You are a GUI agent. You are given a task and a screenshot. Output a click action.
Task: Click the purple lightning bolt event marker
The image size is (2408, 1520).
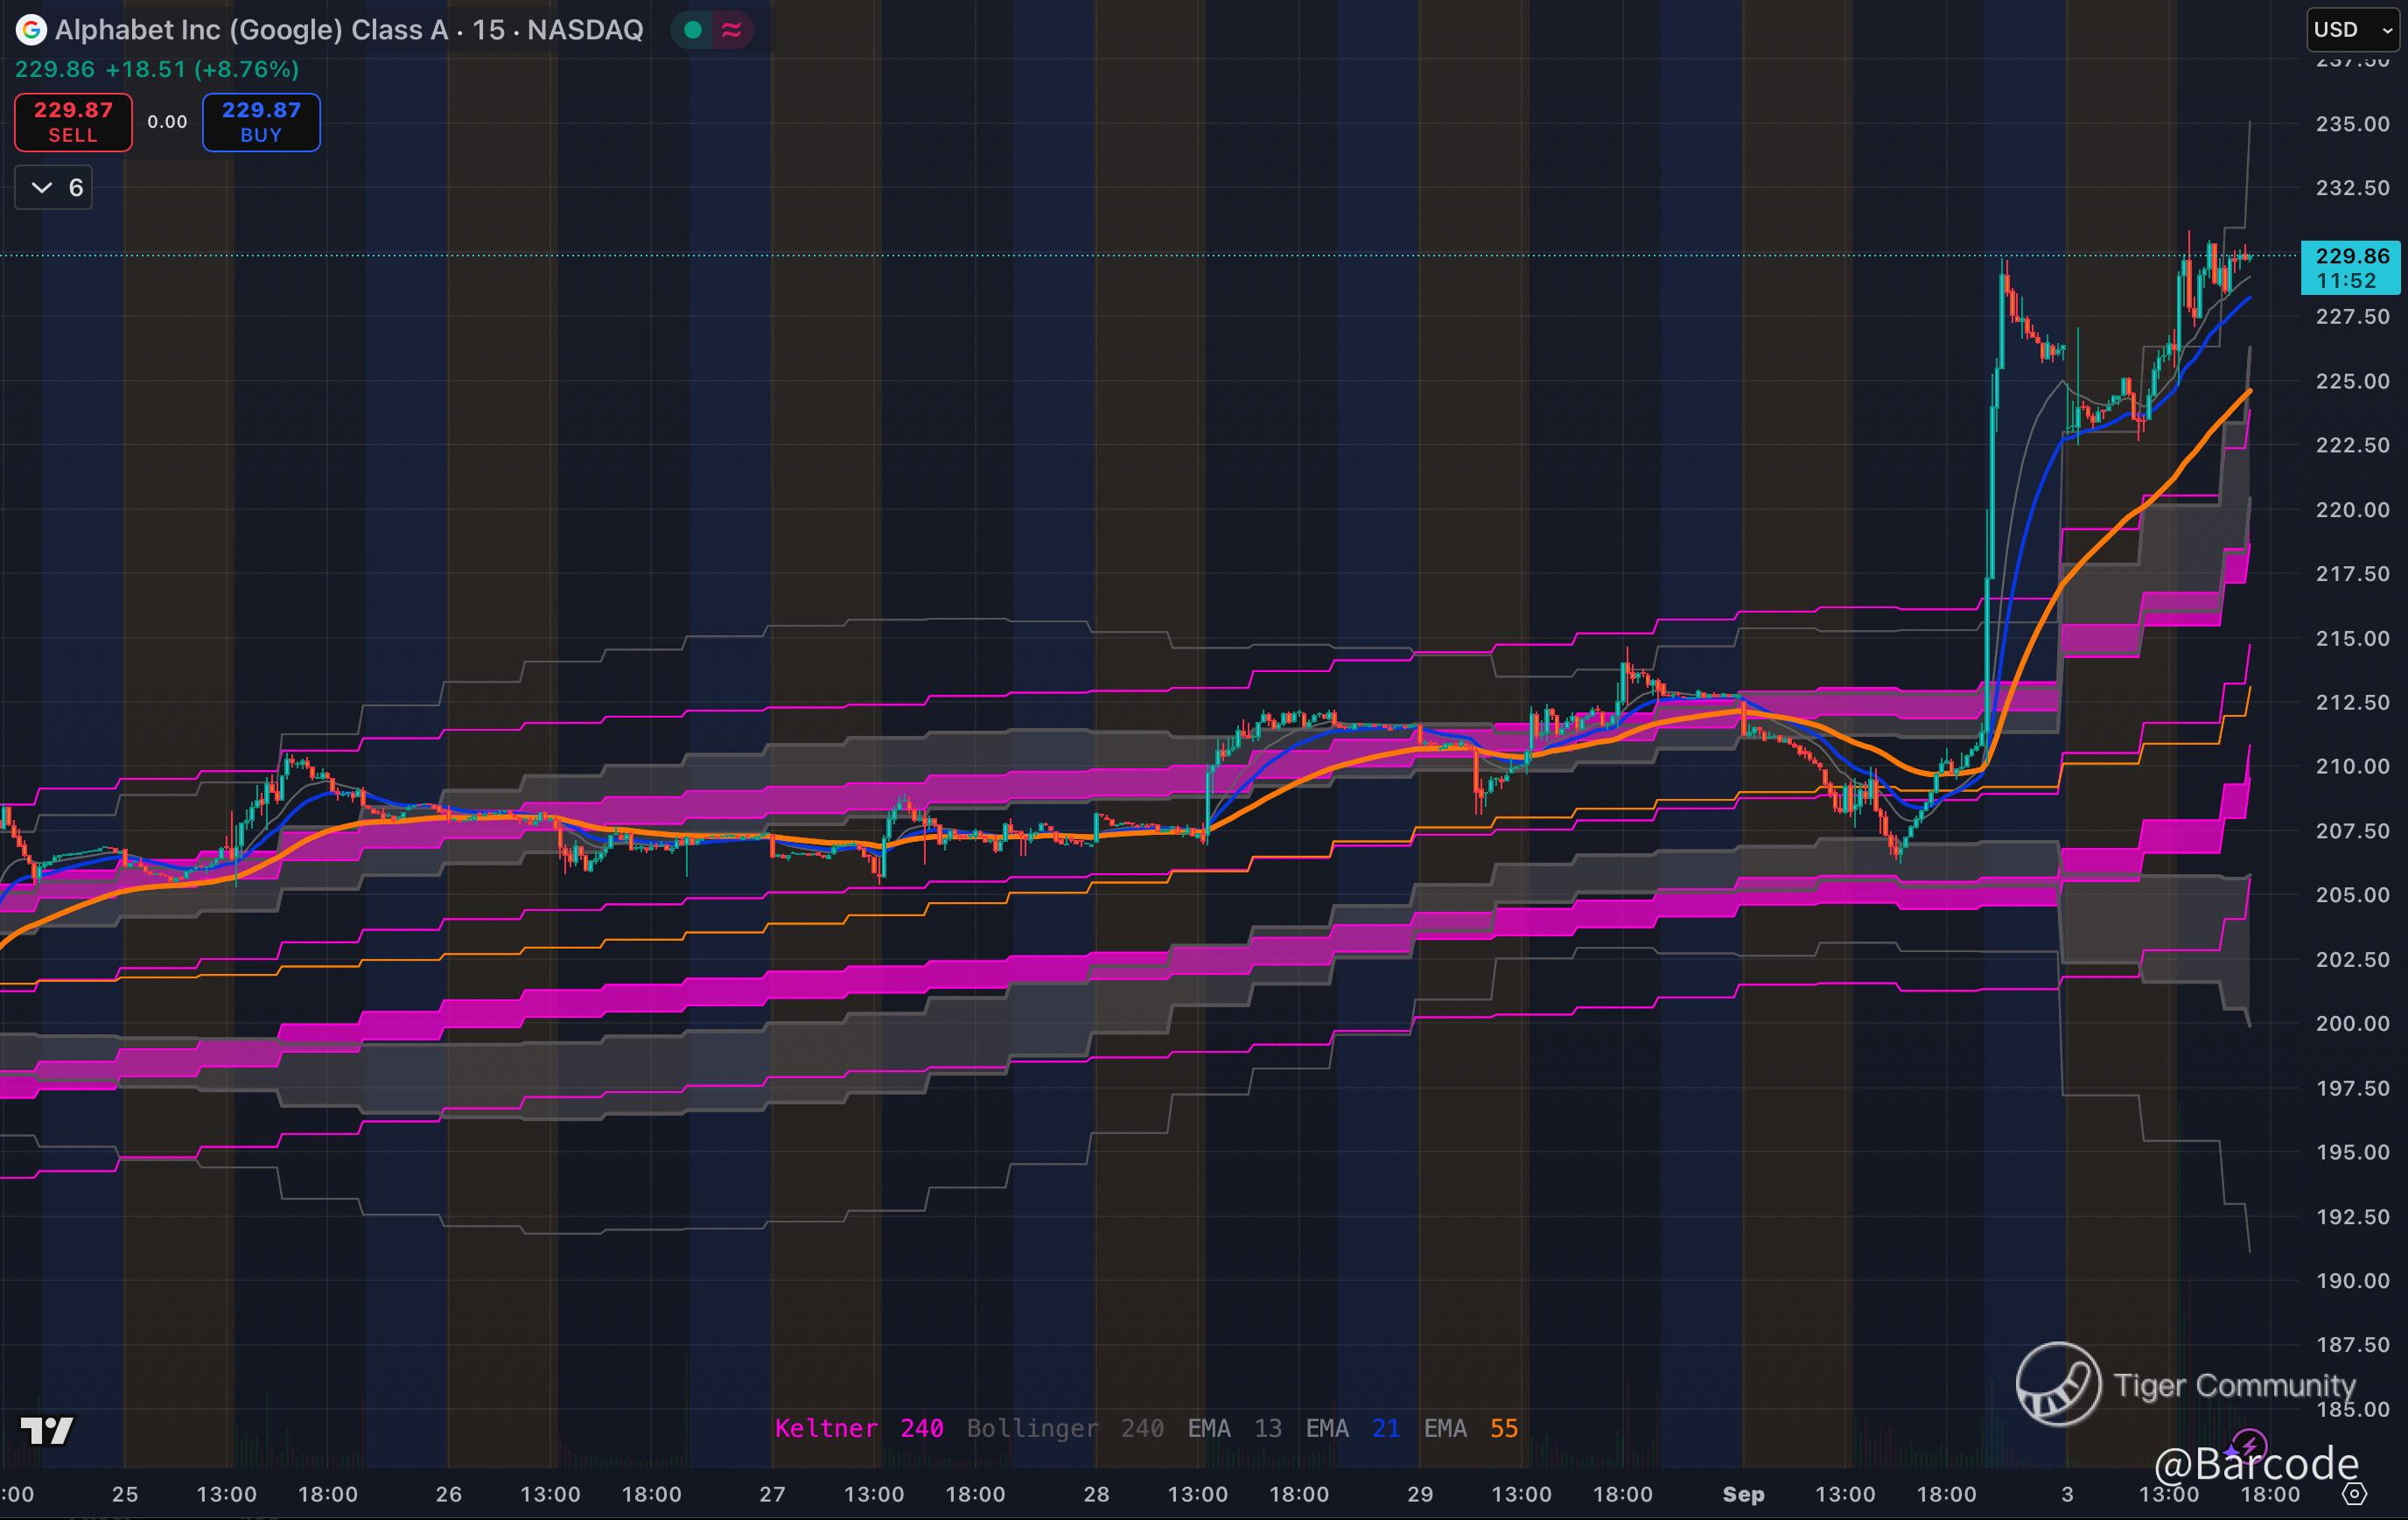[2250, 1447]
